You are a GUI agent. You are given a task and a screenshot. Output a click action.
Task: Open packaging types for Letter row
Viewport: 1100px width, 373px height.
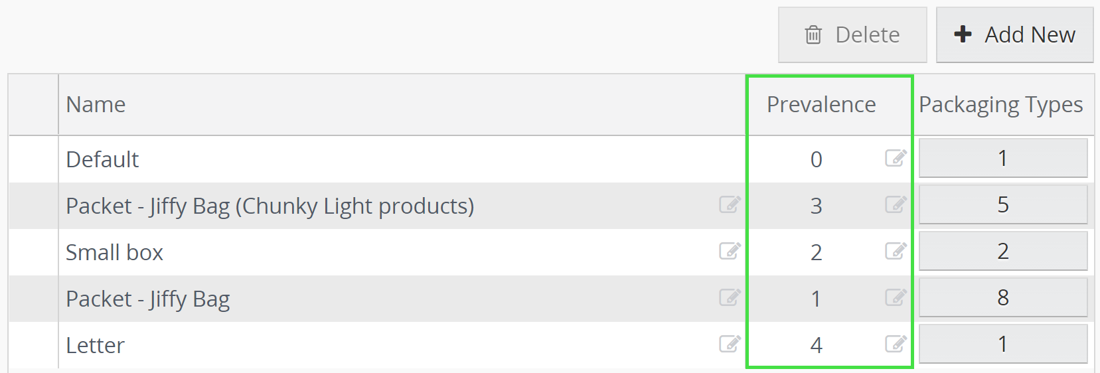coord(1002,344)
